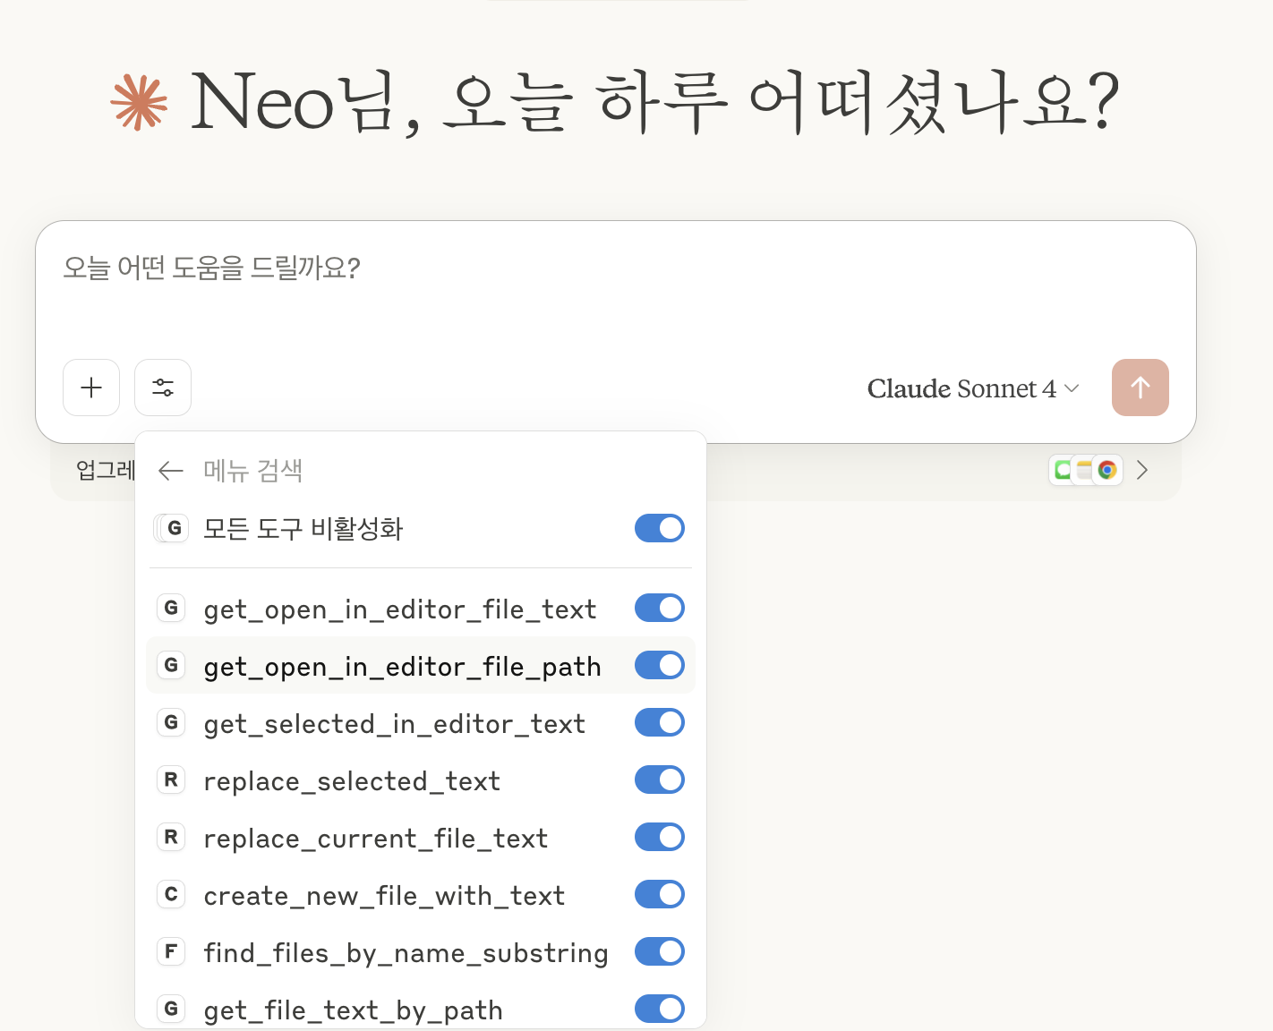Click find_files_by_name_substring label text
This screenshot has height=1031, width=1273.
(x=406, y=953)
